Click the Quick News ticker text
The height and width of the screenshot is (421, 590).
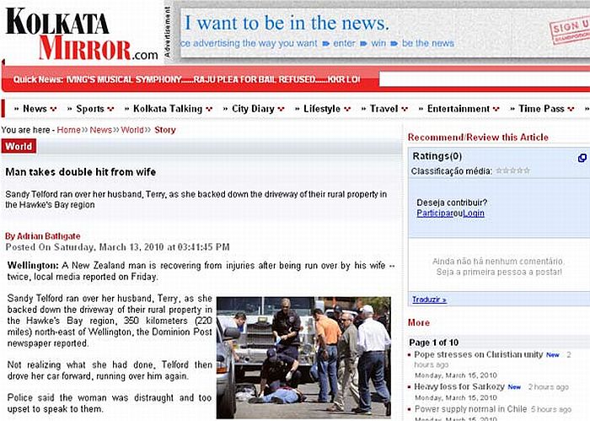click(x=213, y=79)
